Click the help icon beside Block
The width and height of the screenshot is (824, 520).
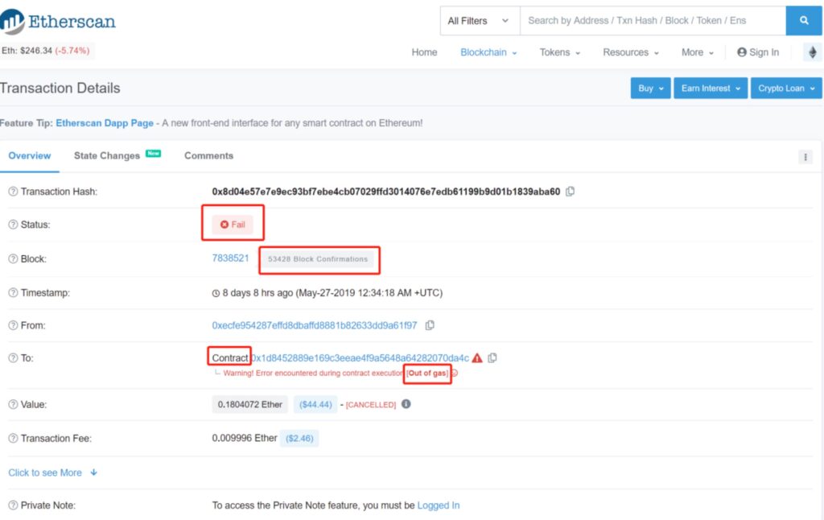click(13, 258)
